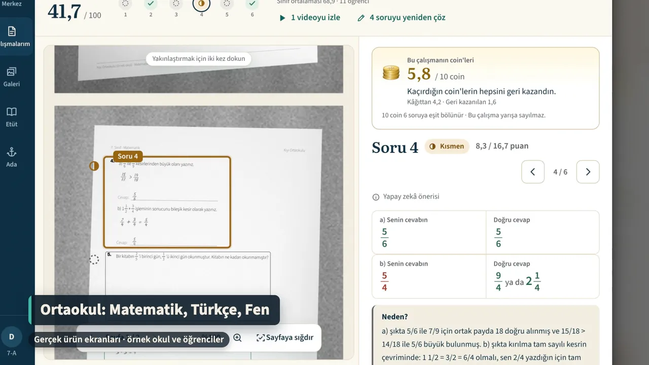Open the D profile avatar

[x=12, y=337]
